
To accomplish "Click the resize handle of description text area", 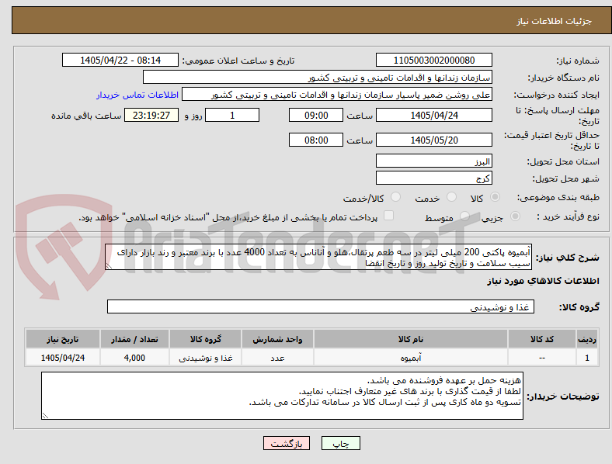I will click(x=109, y=266).
